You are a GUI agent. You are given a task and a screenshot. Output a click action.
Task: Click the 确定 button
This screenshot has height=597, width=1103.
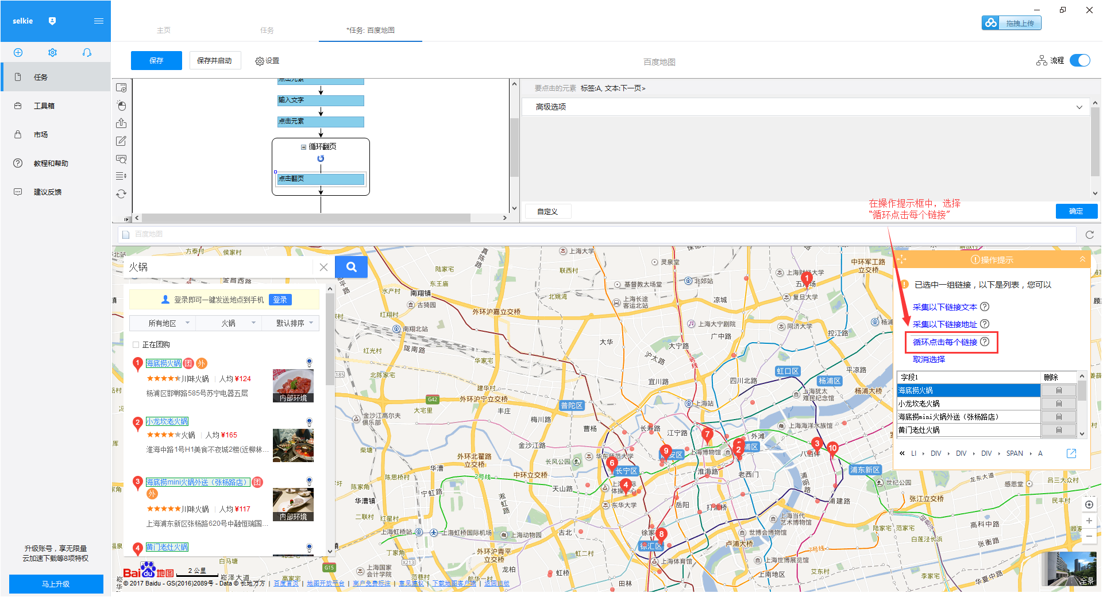(x=1076, y=211)
